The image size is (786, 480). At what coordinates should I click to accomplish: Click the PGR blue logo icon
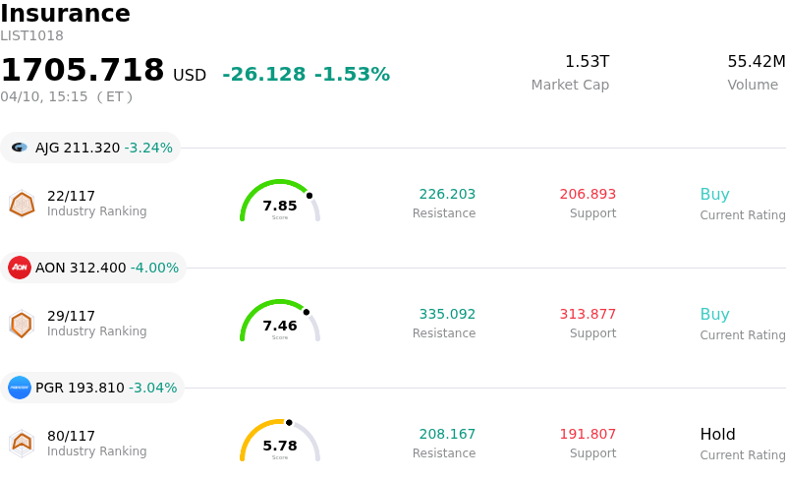click(x=20, y=388)
